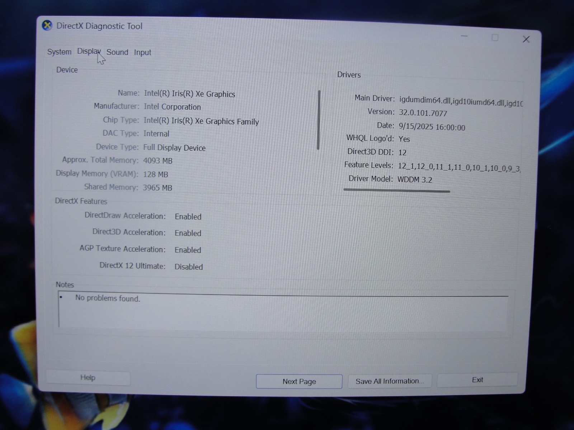Screen dimensions: 574x430
Task: Click the VRAM value 128 MB
Action: pos(155,175)
